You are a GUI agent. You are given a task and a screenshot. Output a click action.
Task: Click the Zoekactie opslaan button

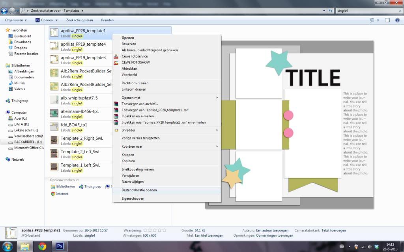coord(79,20)
